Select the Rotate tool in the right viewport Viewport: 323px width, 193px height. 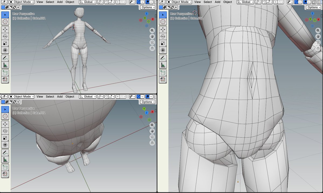(163, 36)
